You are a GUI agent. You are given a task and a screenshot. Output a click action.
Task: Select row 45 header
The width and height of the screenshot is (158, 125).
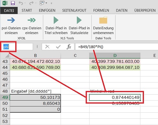point(5,73)
